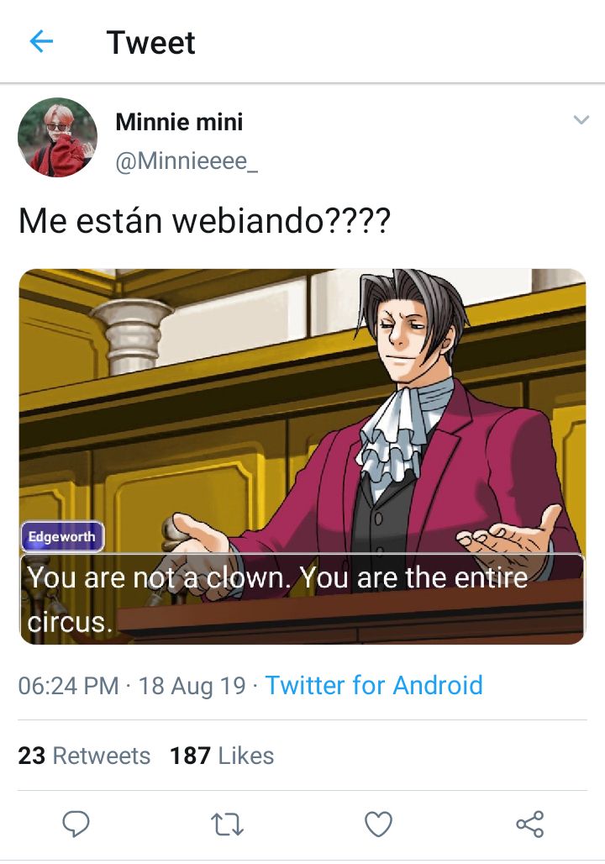Image resolution: width=605 pixels, height=864 pixels.
Task: Open the @Minnieeee_ handle
Action: [x=187, y=161]
